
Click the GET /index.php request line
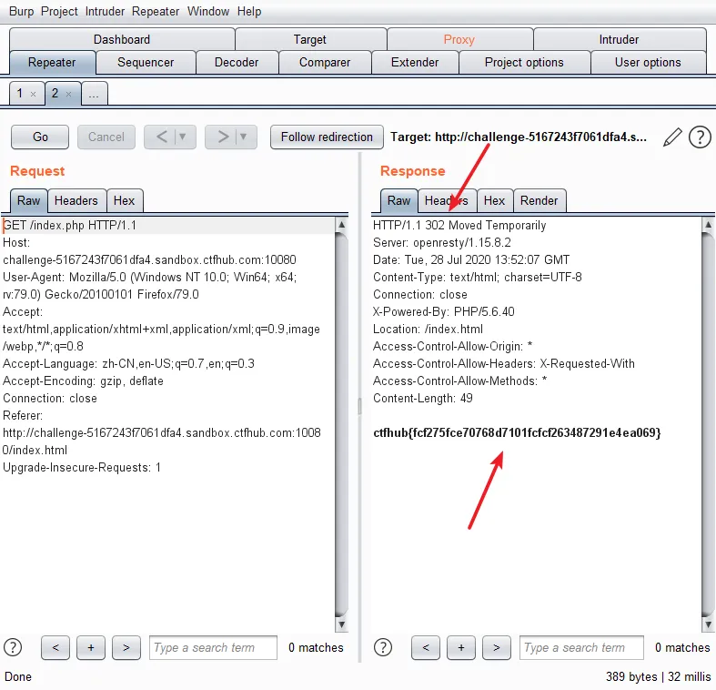coord(70,225)
